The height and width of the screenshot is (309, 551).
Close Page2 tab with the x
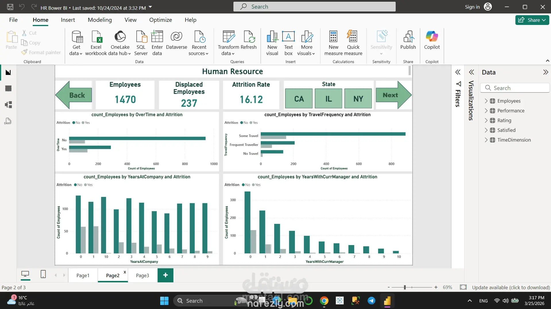click(x=125, y=272)
